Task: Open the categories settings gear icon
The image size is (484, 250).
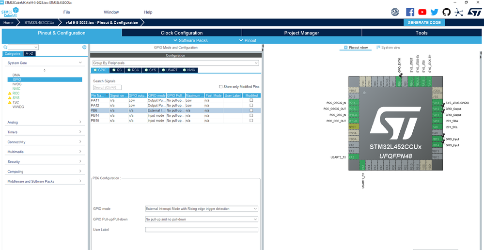Action: (84, 47)
